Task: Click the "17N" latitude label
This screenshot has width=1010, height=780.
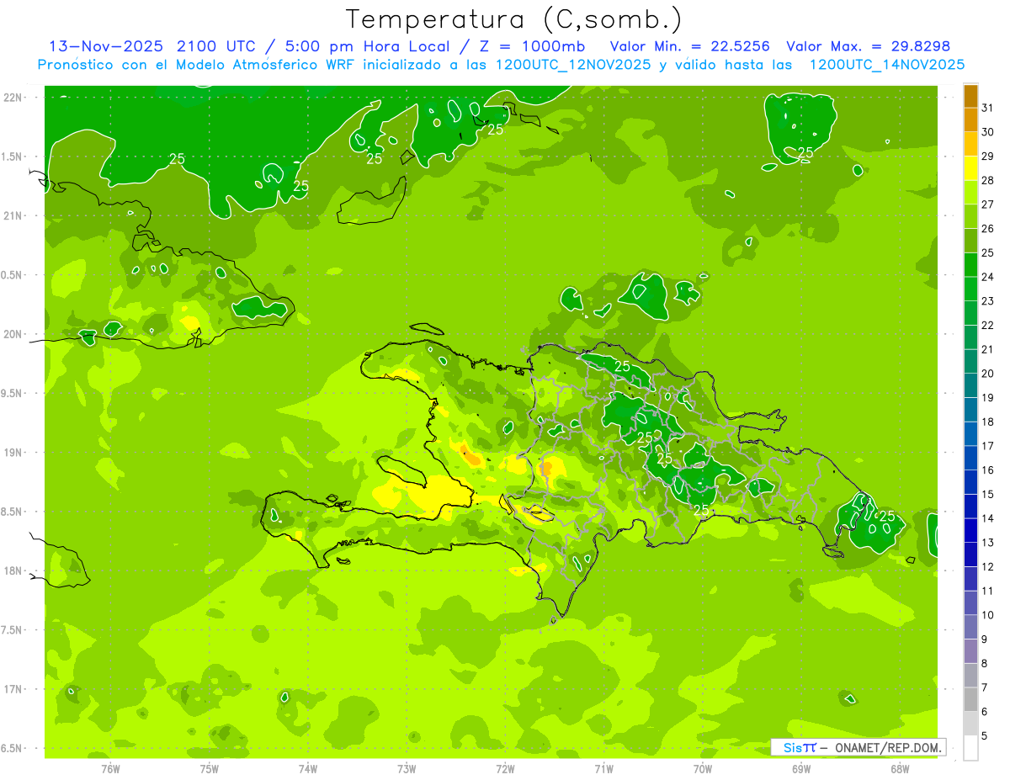Action: (13, 690)
